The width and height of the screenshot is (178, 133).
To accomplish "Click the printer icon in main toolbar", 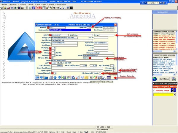I will click(x=51, y=8).
